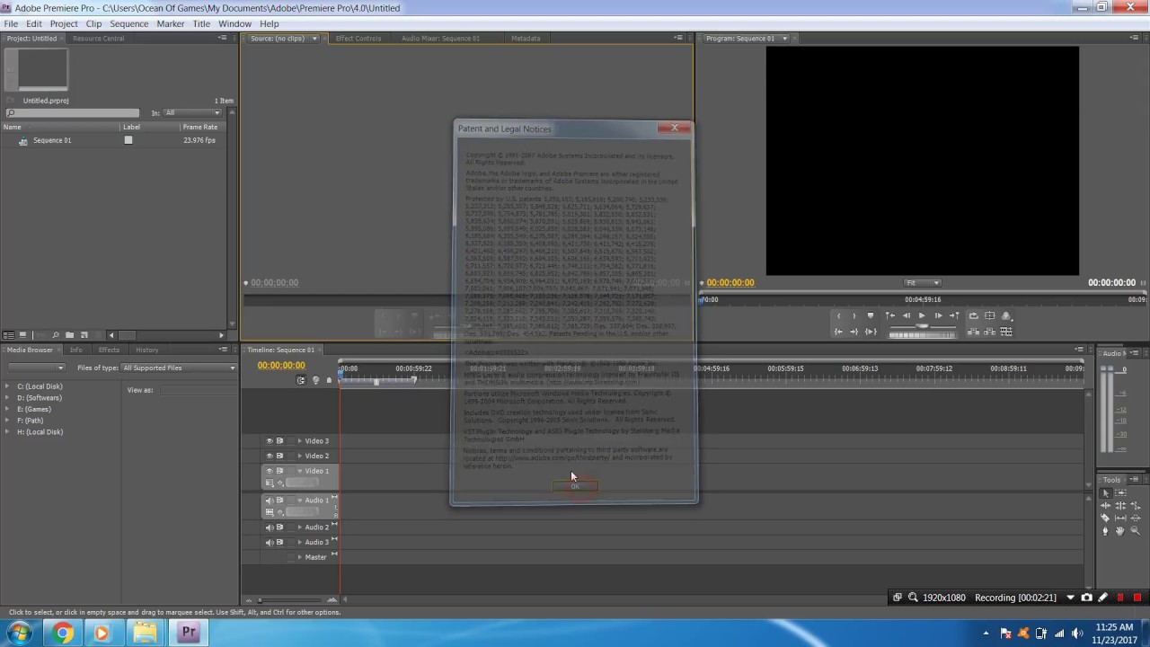Set unnumbered marker in Program monitor
This screenshot has height=647, width=1150.
(871, 315)
